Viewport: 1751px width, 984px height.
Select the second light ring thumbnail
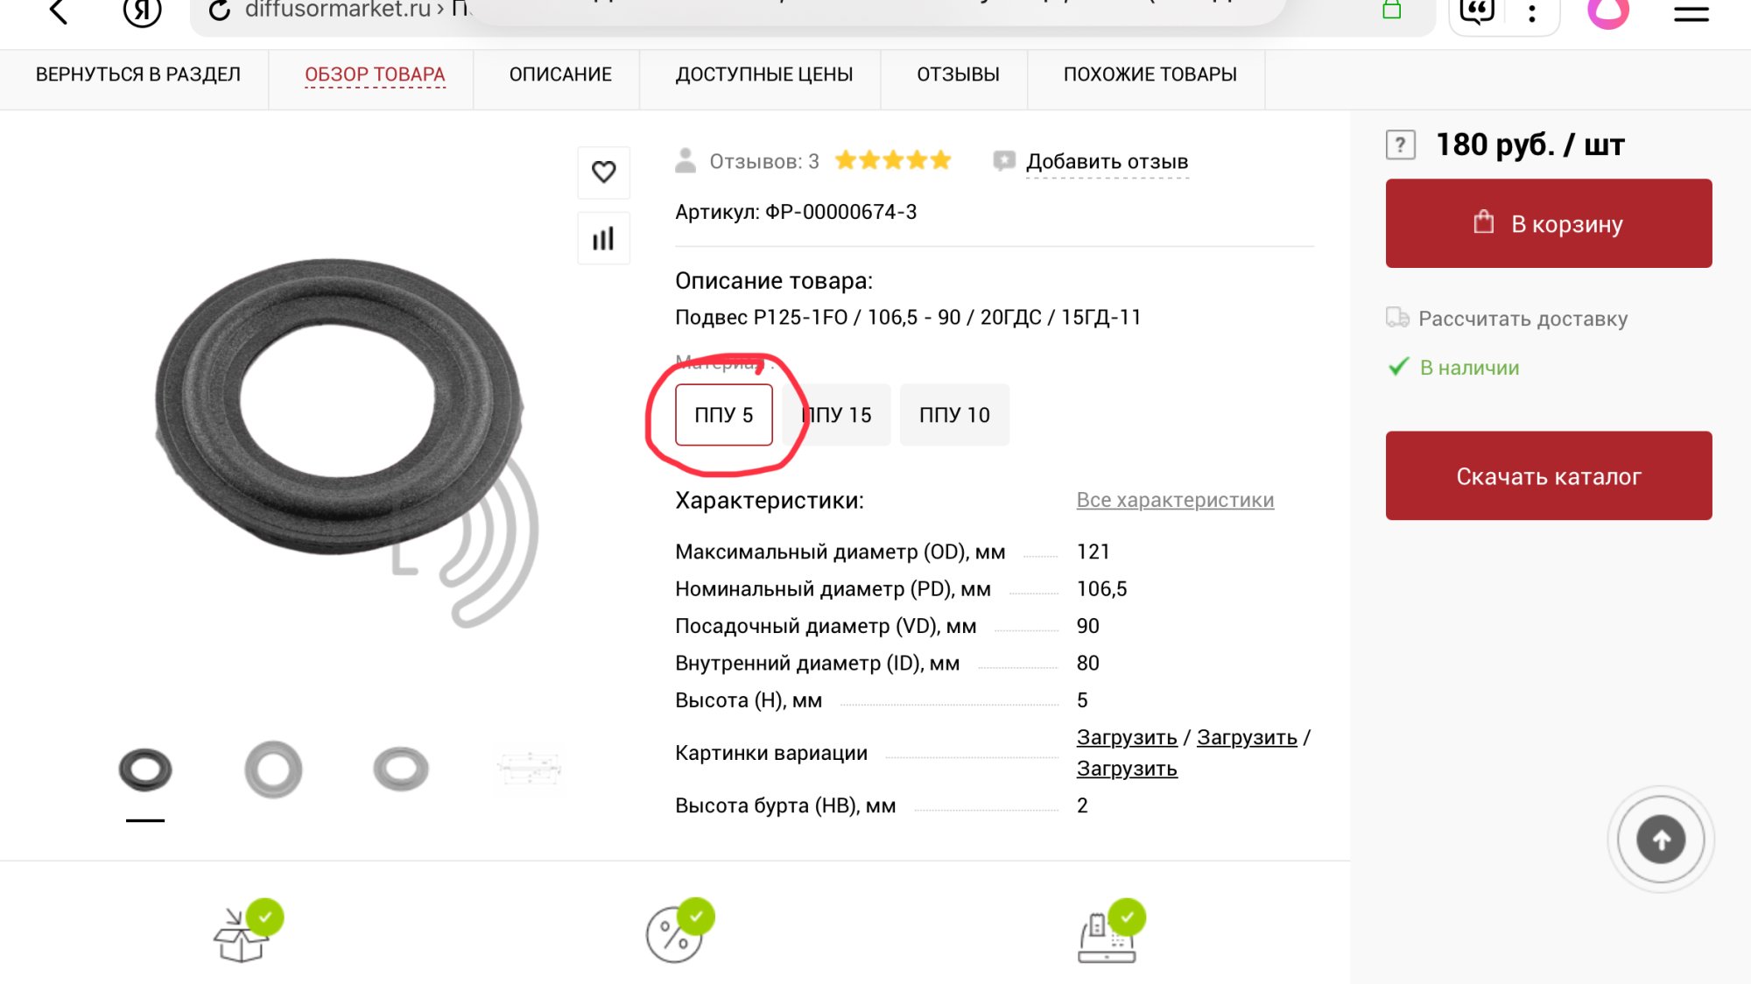click(273, 770)
